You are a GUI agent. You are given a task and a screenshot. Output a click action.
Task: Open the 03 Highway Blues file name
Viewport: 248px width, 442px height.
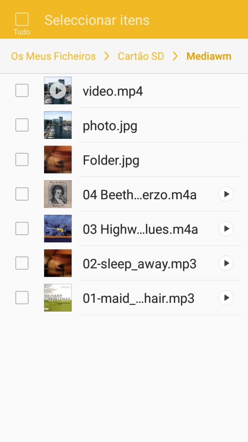[140, 229]
